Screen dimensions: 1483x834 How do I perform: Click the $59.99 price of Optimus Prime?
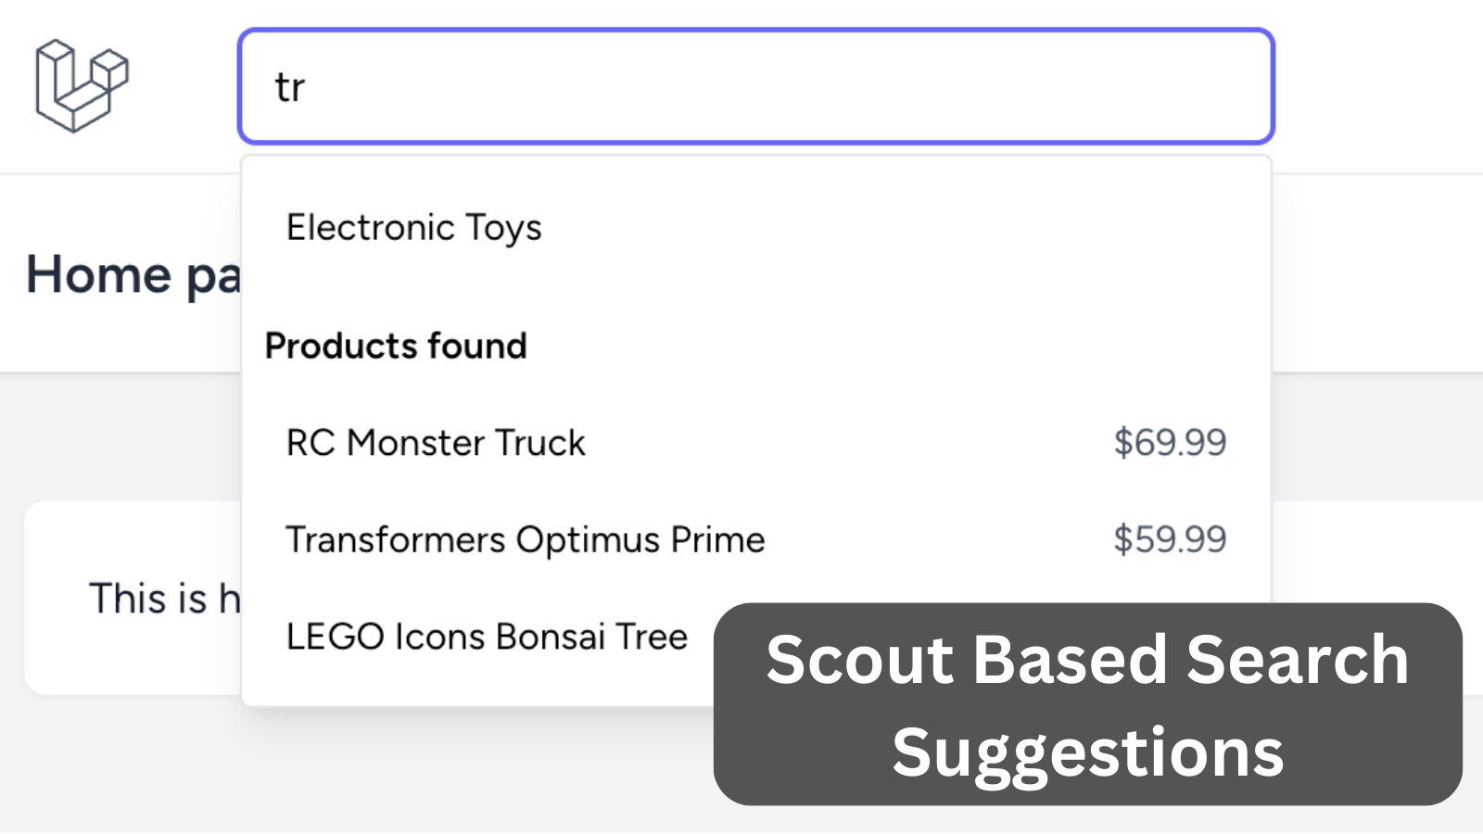pyautogui.click(x=1170, y=539)
